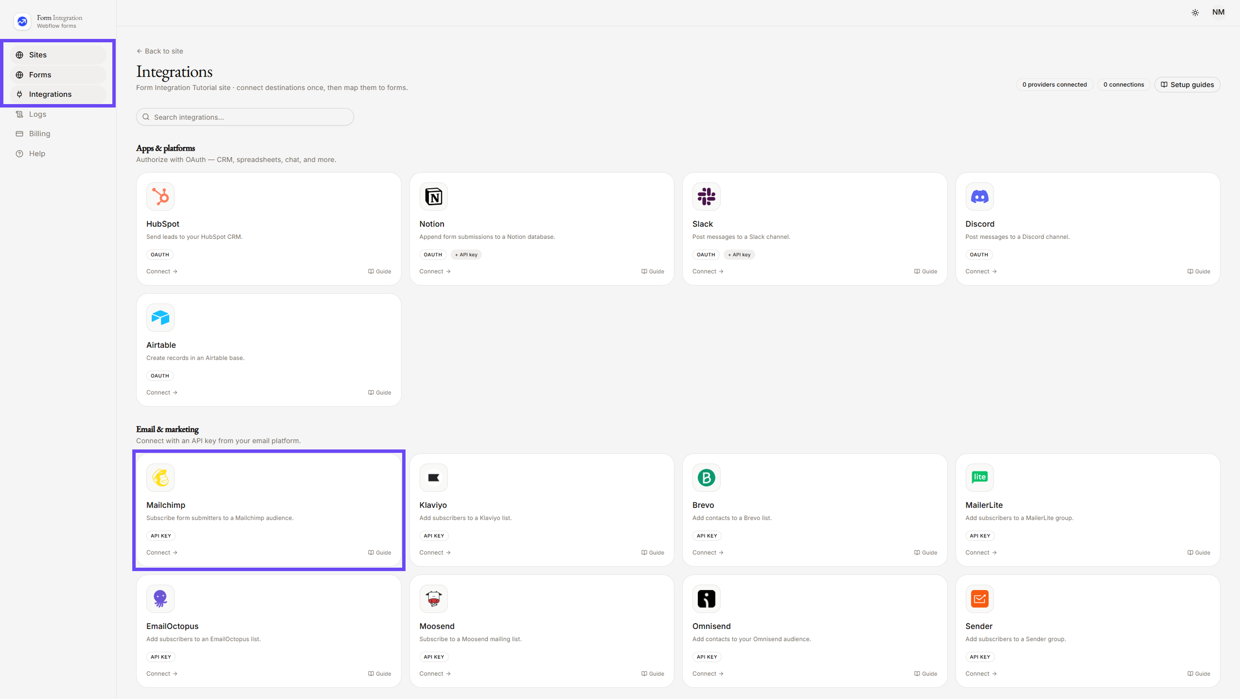Connect the Notion integration
1240x699 pixels.
tap(435, 271)
